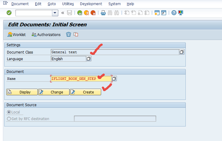The image size is (222, 141).
Task: Click the Document Class field General text
Action: pos(115,52)
